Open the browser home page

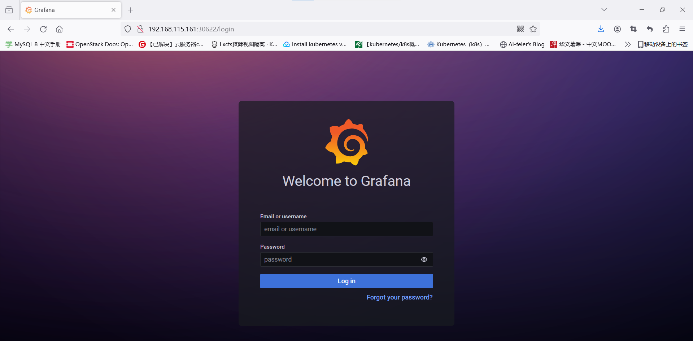pos(60,29)
